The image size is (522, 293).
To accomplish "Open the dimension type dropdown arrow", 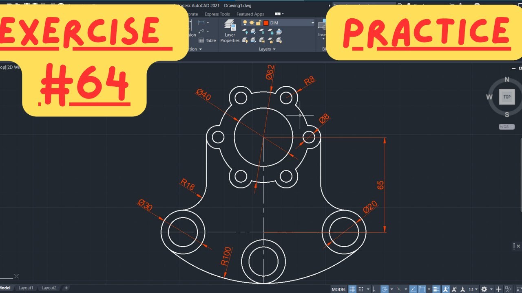I will [x=208, y=22].
